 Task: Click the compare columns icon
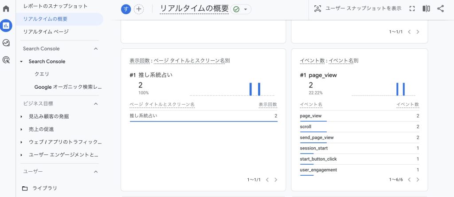[x=426, y=8]
